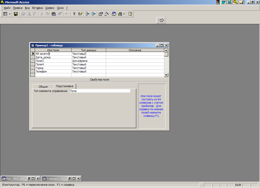This screenshot has height=188, width=260.
Task: Click the Access key icon in shortcut bar
Action: tap(235, 2)
